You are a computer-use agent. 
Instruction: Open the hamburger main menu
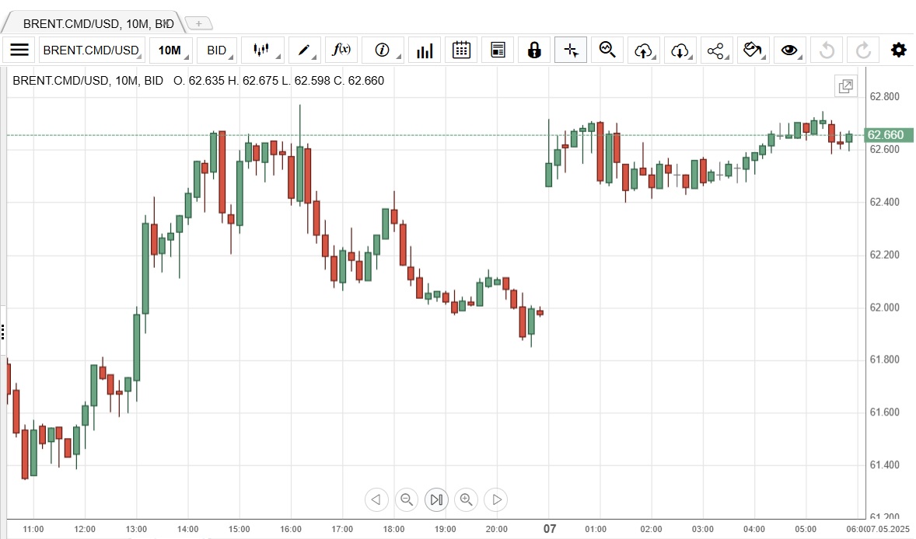(x=19, y=50)
